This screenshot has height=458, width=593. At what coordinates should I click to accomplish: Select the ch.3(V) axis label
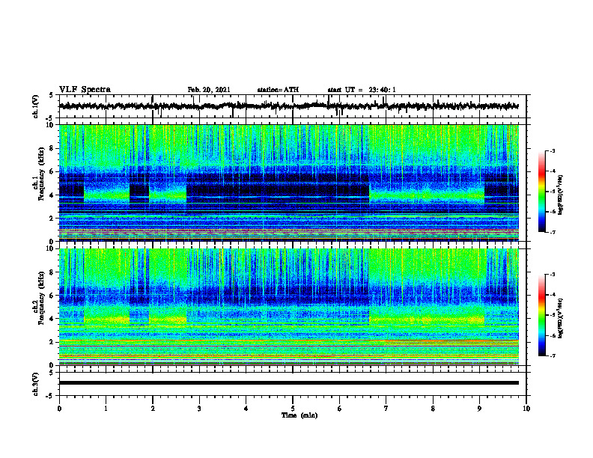tap(36, 384)
